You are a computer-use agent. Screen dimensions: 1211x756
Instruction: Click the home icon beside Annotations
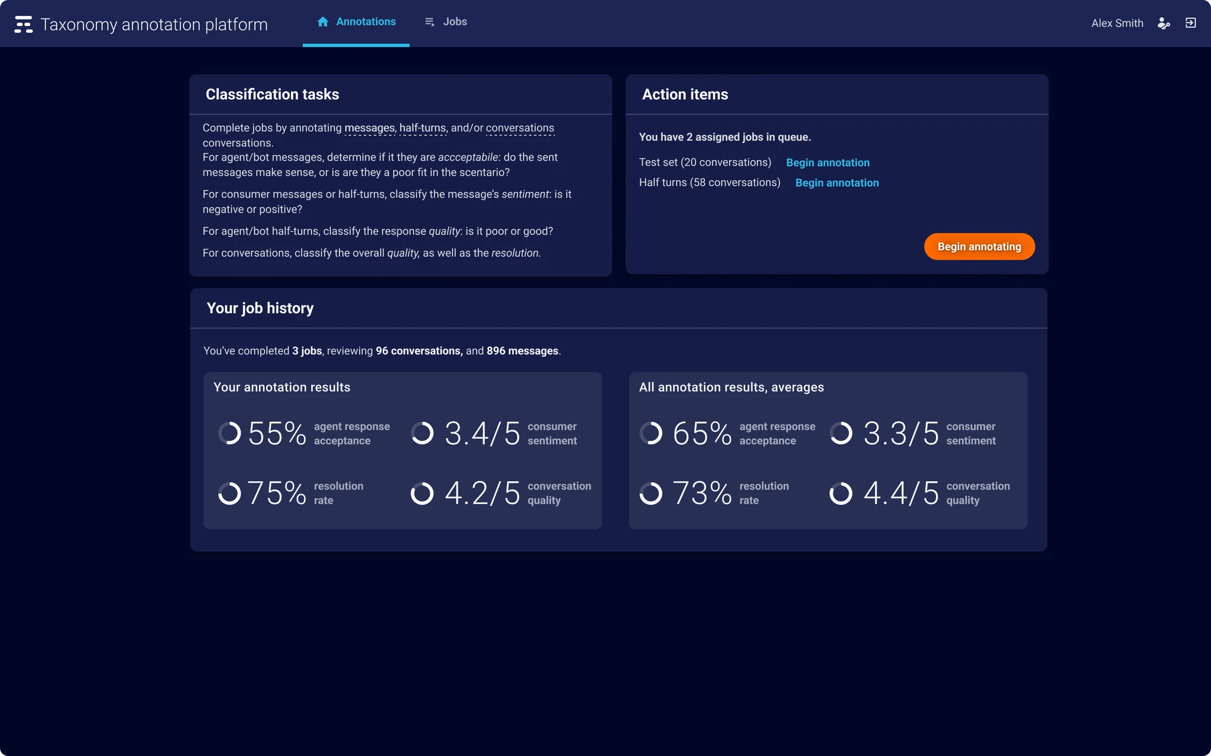click(x=323, y=22)
